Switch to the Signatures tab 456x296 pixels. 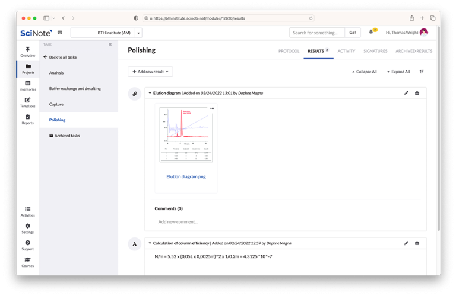pos(375,51)
